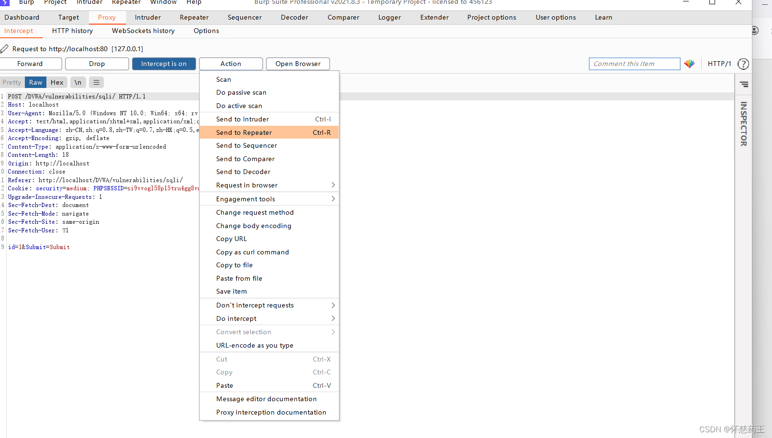772x438 pixels.
Task: Choose Send to Decoder
Action: (269, 172)
